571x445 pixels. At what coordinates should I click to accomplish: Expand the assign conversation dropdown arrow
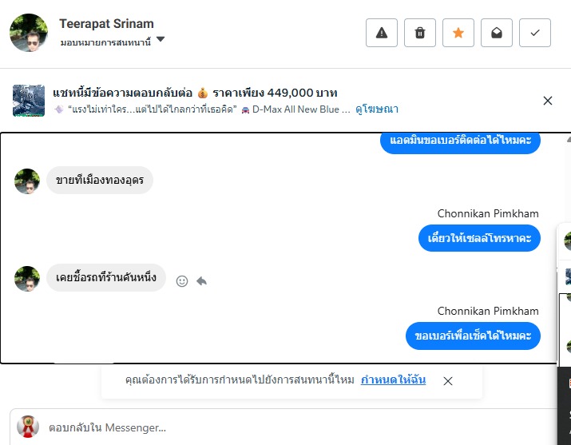(x=161, y=40)
